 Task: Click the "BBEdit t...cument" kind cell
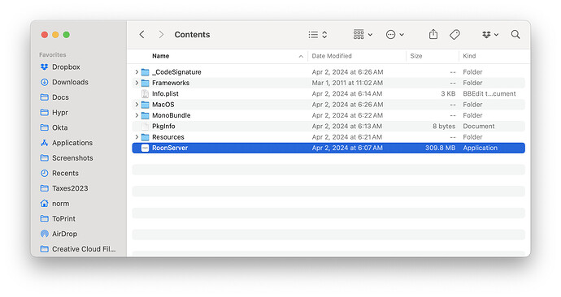pos(489,93)
